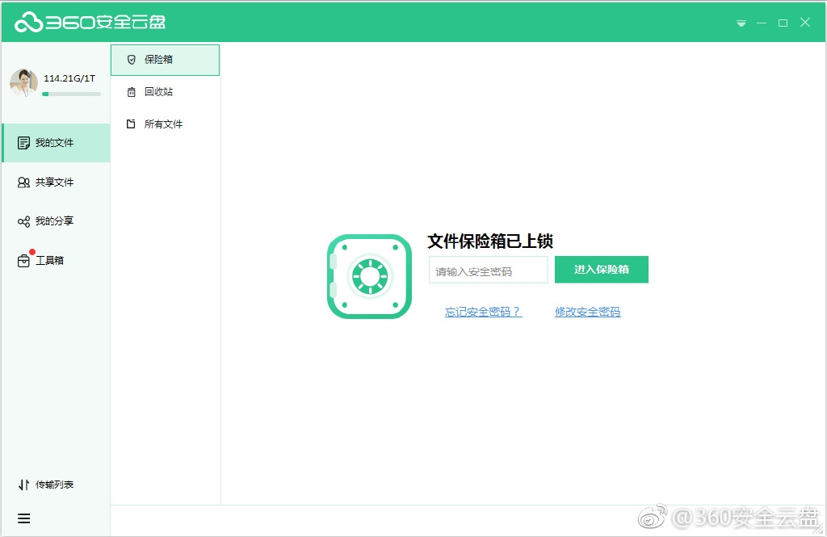827x537 pixels.
Task: Focus the 请输入安全密码 password field
Action: click(x=488, y=271)
